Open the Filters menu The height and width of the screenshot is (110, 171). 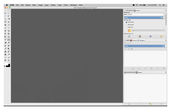click(66, 5)
